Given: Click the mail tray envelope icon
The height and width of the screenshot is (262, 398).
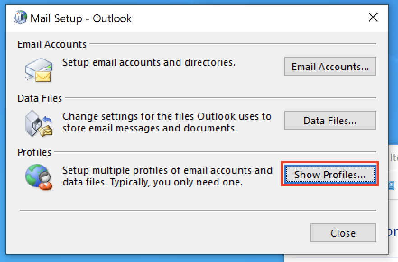Looking at the screenshot, I should (x=39, y=70).
